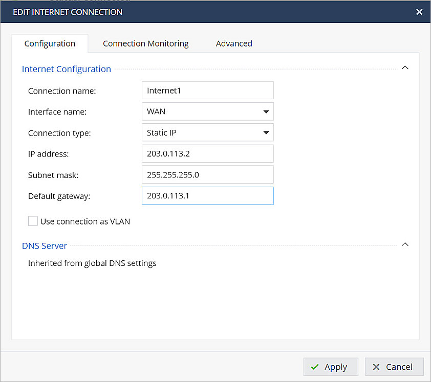
Task: Open the Connection type dropdown arrow
Action: (266, 132)
